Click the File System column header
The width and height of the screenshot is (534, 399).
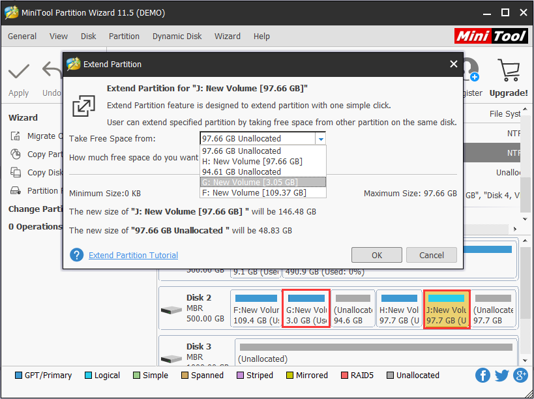click(505, 113)
